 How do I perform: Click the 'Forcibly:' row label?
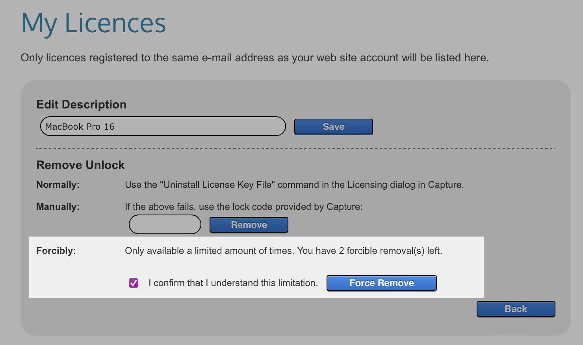click(x=56, y=251)
